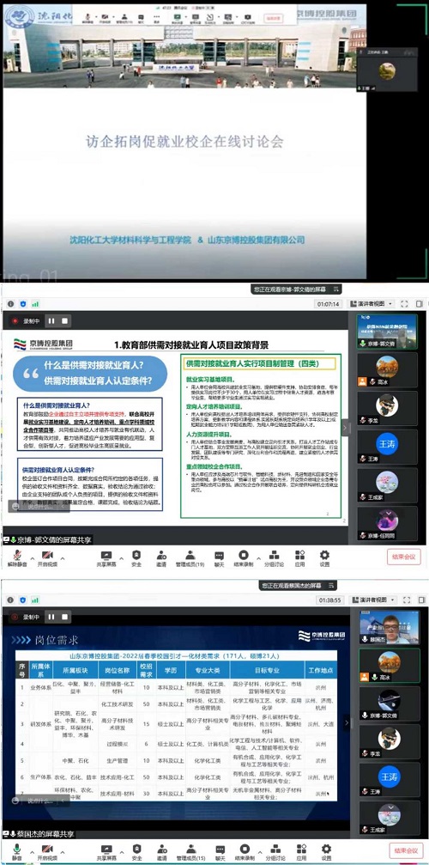Open the 聊天 chat in the 01:07:14 meeting
The image size is (429, 865).
[219, 559]
